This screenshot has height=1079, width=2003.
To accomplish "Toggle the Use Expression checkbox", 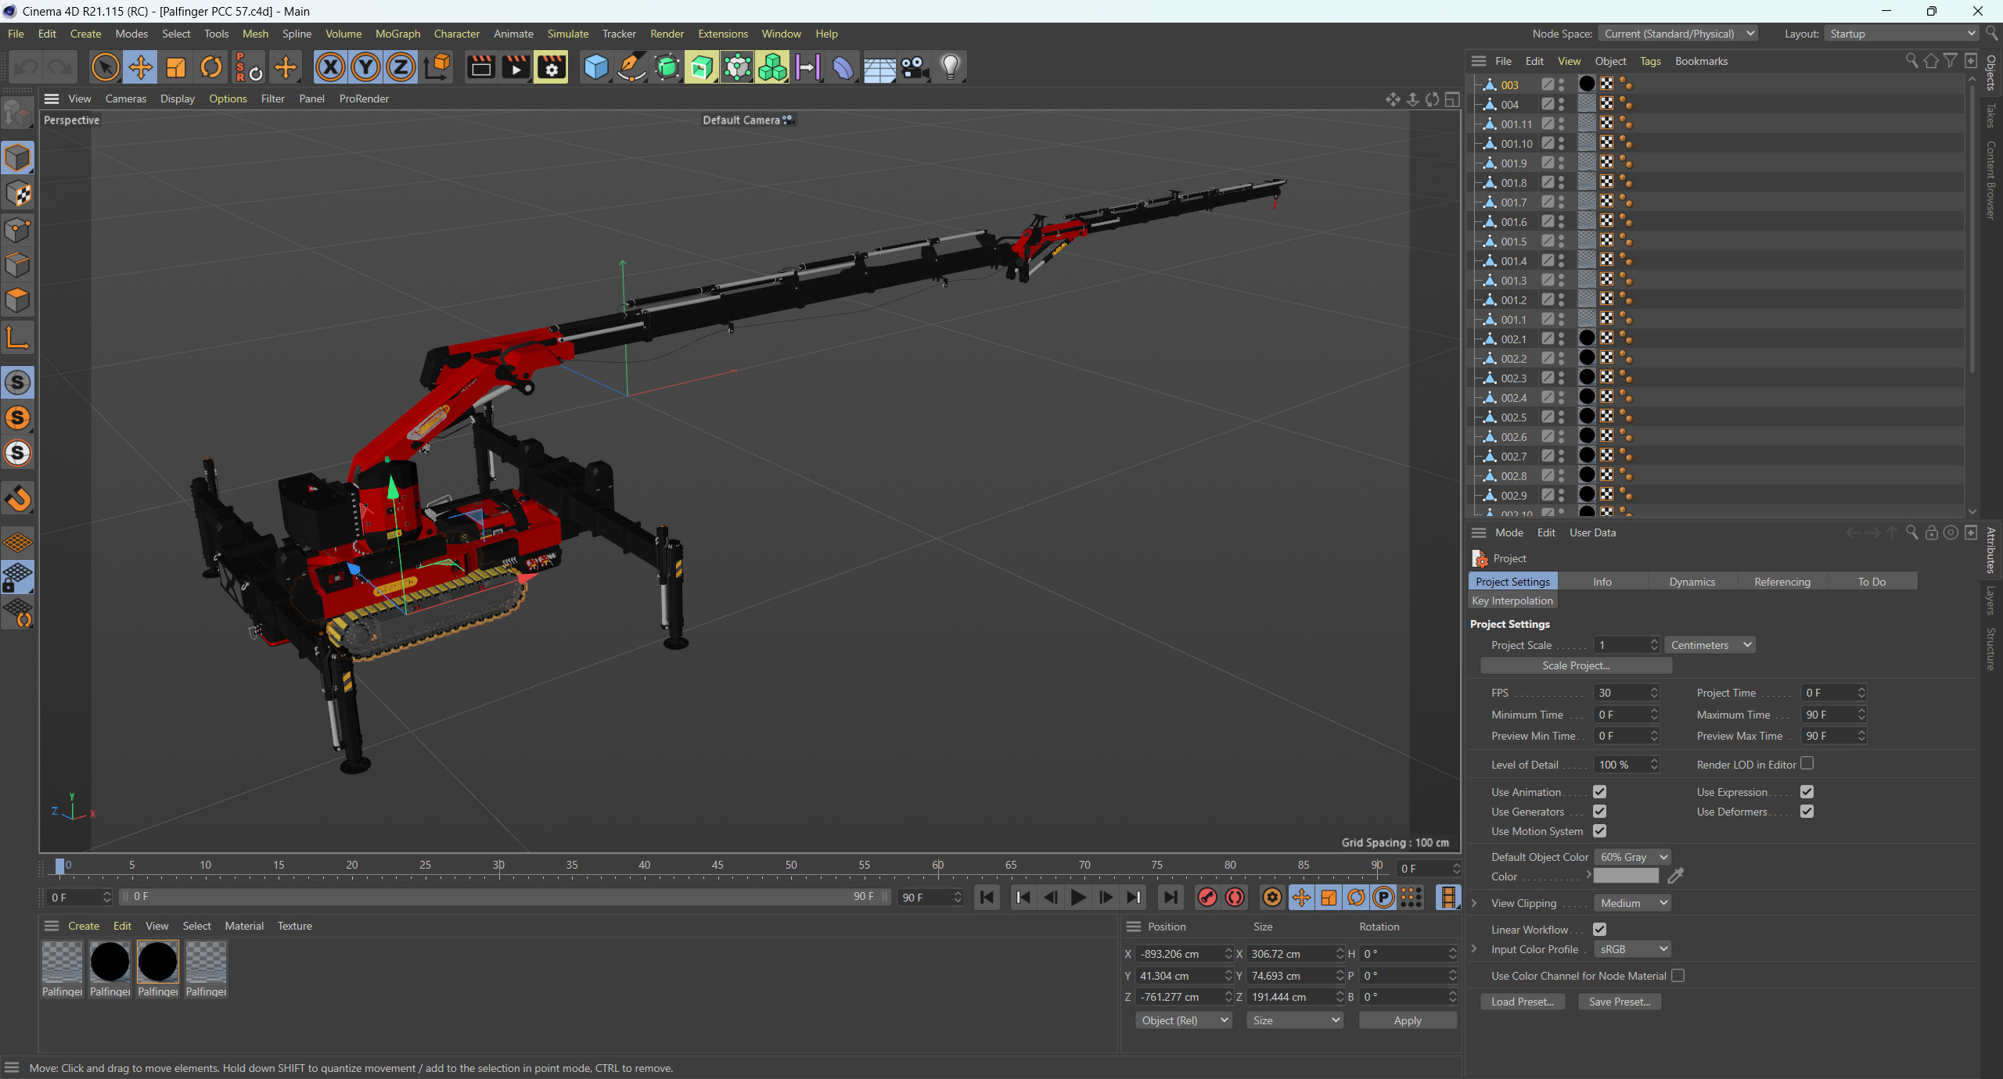I will pyautogui.click(x=1807, y=792).
